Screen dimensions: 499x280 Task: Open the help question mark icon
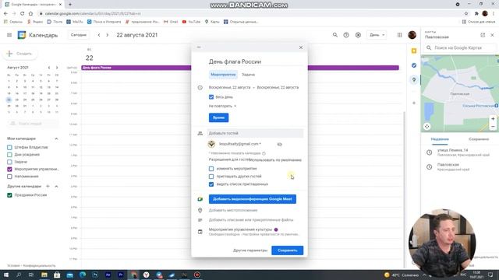[346, 35]
